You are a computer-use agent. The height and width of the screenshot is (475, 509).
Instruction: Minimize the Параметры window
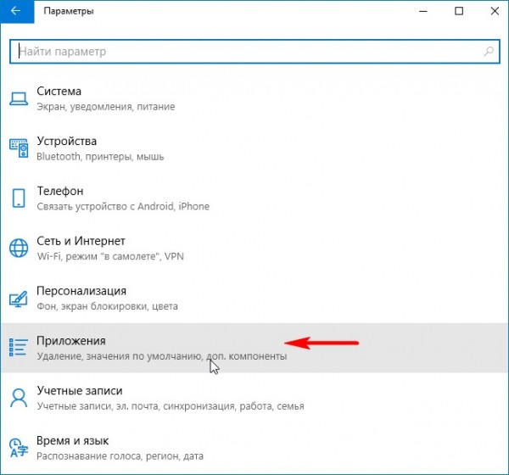coord(423,11)
